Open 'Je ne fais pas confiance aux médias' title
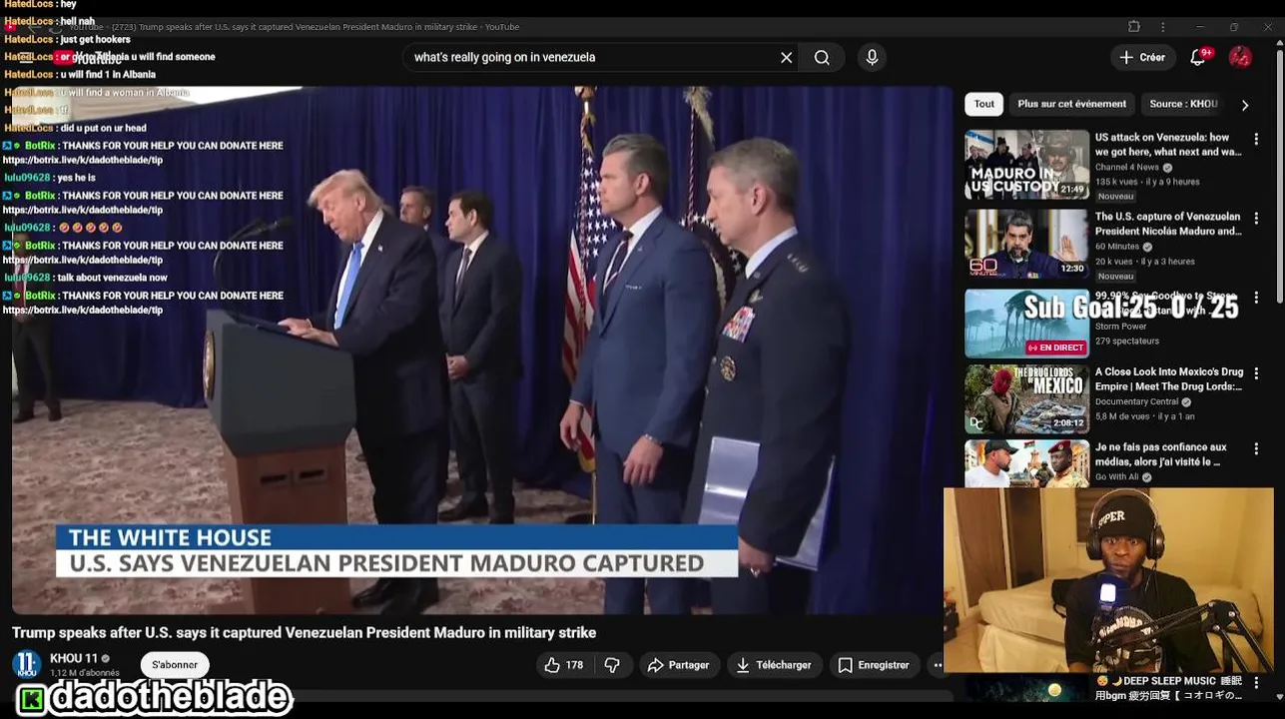Viewport: 1285px width, 719px height. (x=1161, y=454)
